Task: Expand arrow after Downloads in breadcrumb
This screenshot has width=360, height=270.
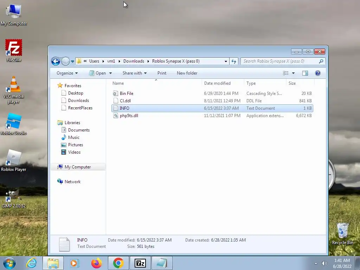Action: (148, 61)
